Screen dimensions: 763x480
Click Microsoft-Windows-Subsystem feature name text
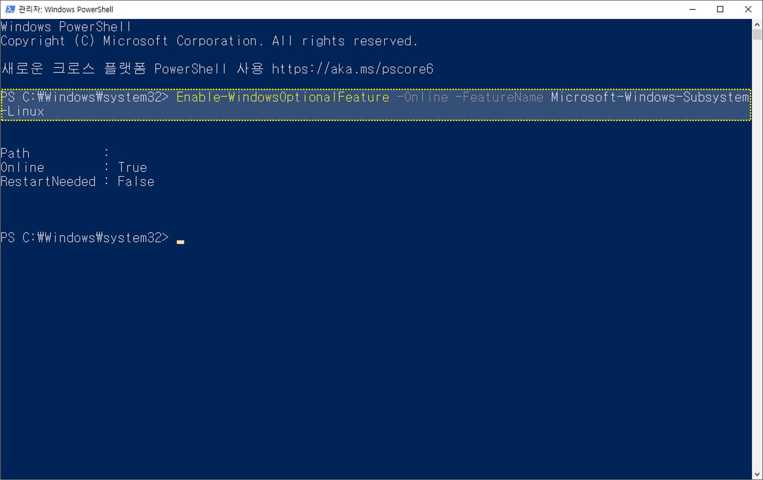650,97
